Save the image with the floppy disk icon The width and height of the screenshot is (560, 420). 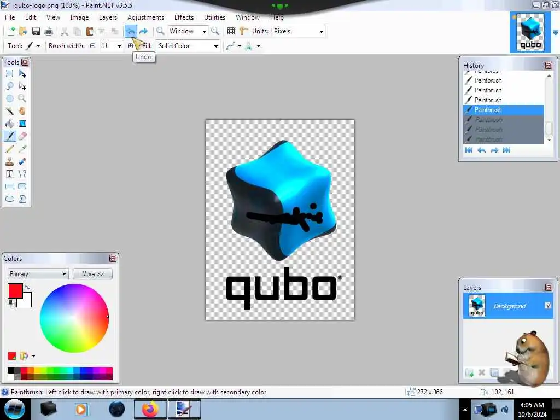[36, 31]
